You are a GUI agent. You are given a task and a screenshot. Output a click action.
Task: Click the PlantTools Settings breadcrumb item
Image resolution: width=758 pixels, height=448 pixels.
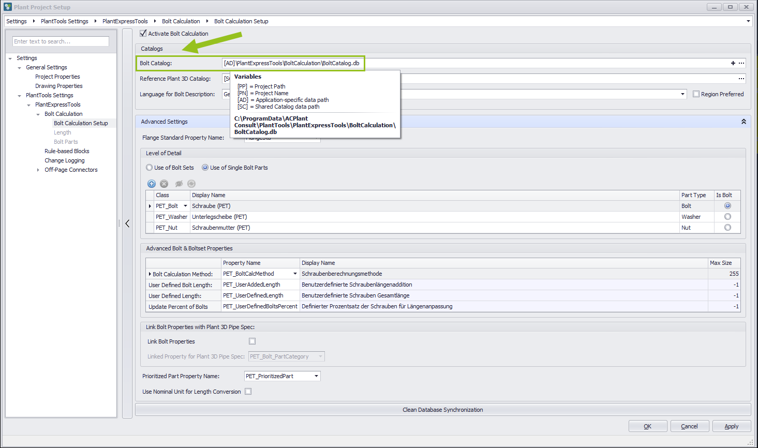point(65,21)
